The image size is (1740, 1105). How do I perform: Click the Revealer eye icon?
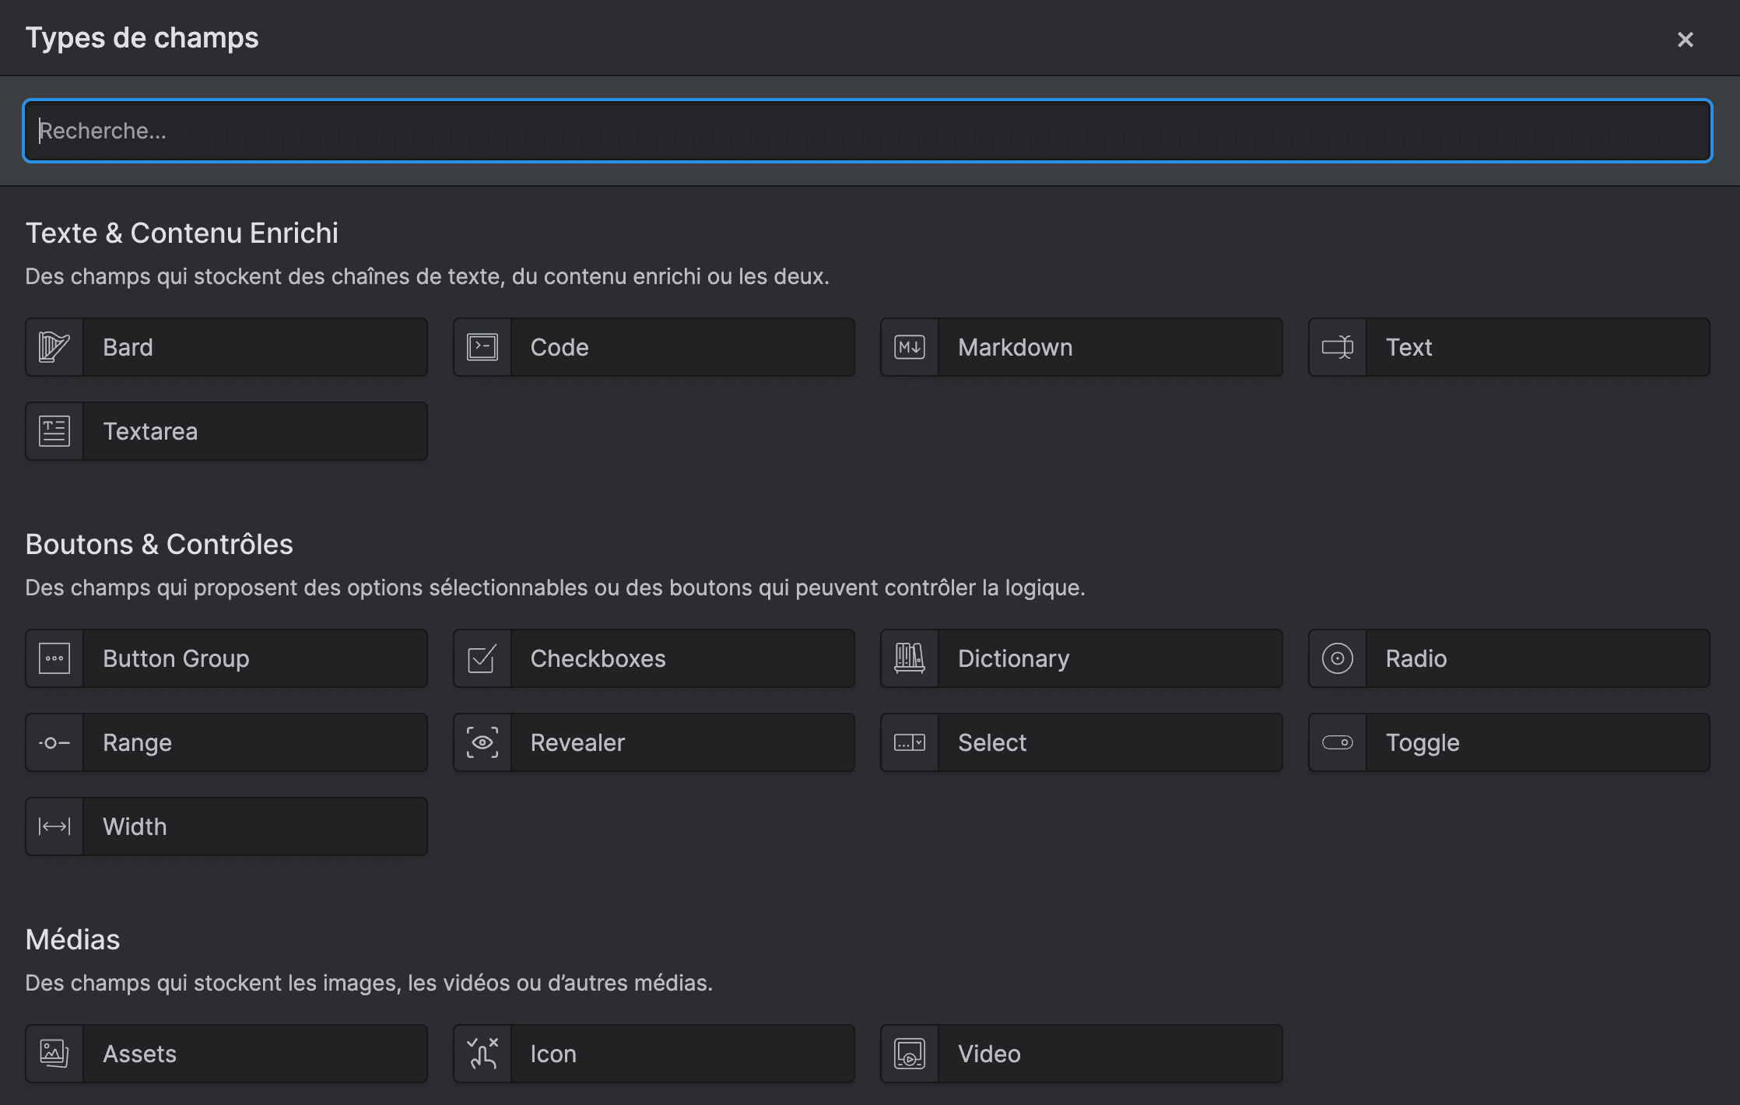(x=482, y=742)
